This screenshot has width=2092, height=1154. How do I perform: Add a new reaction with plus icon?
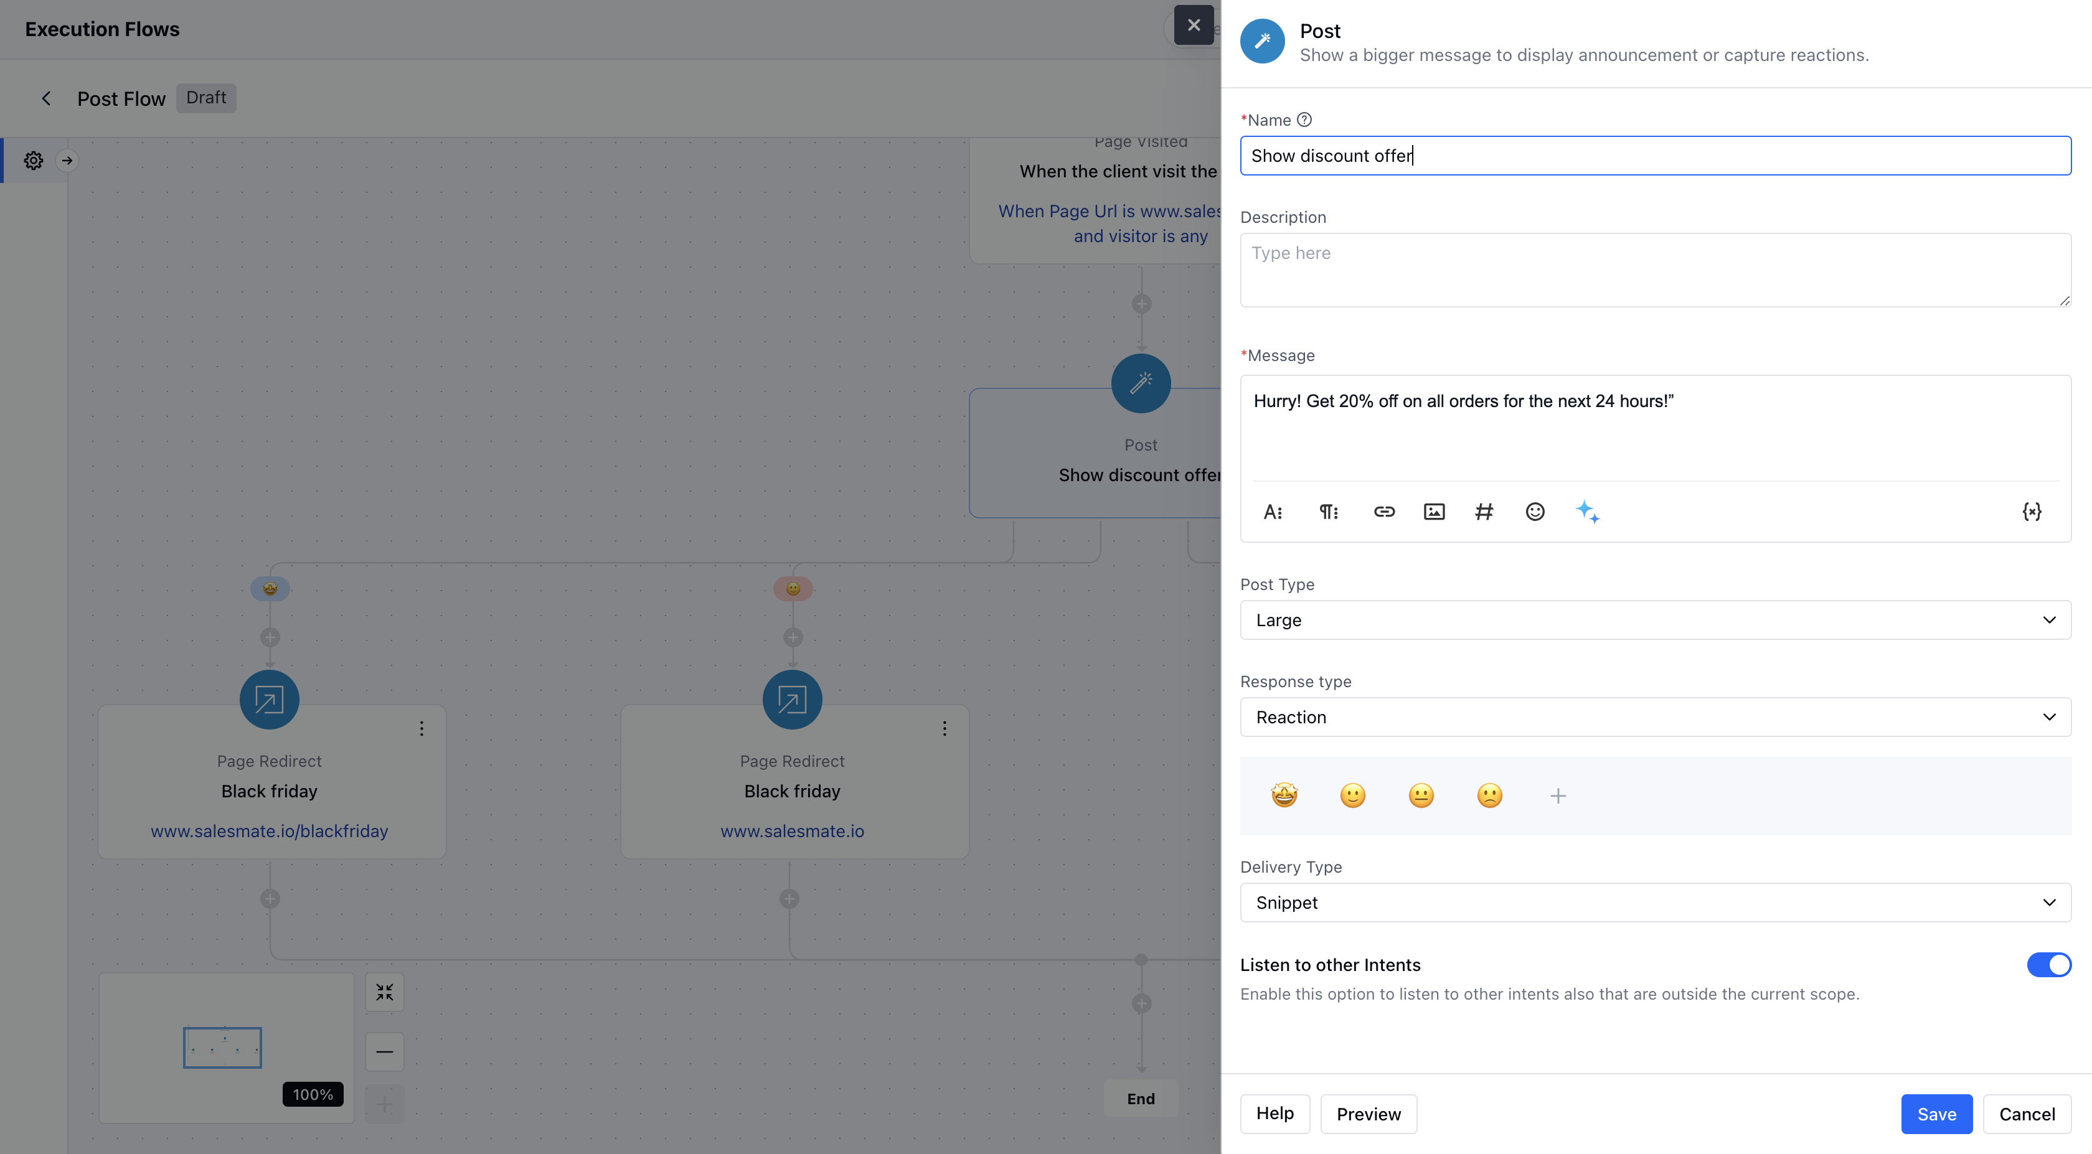(x=1558, y=796)
